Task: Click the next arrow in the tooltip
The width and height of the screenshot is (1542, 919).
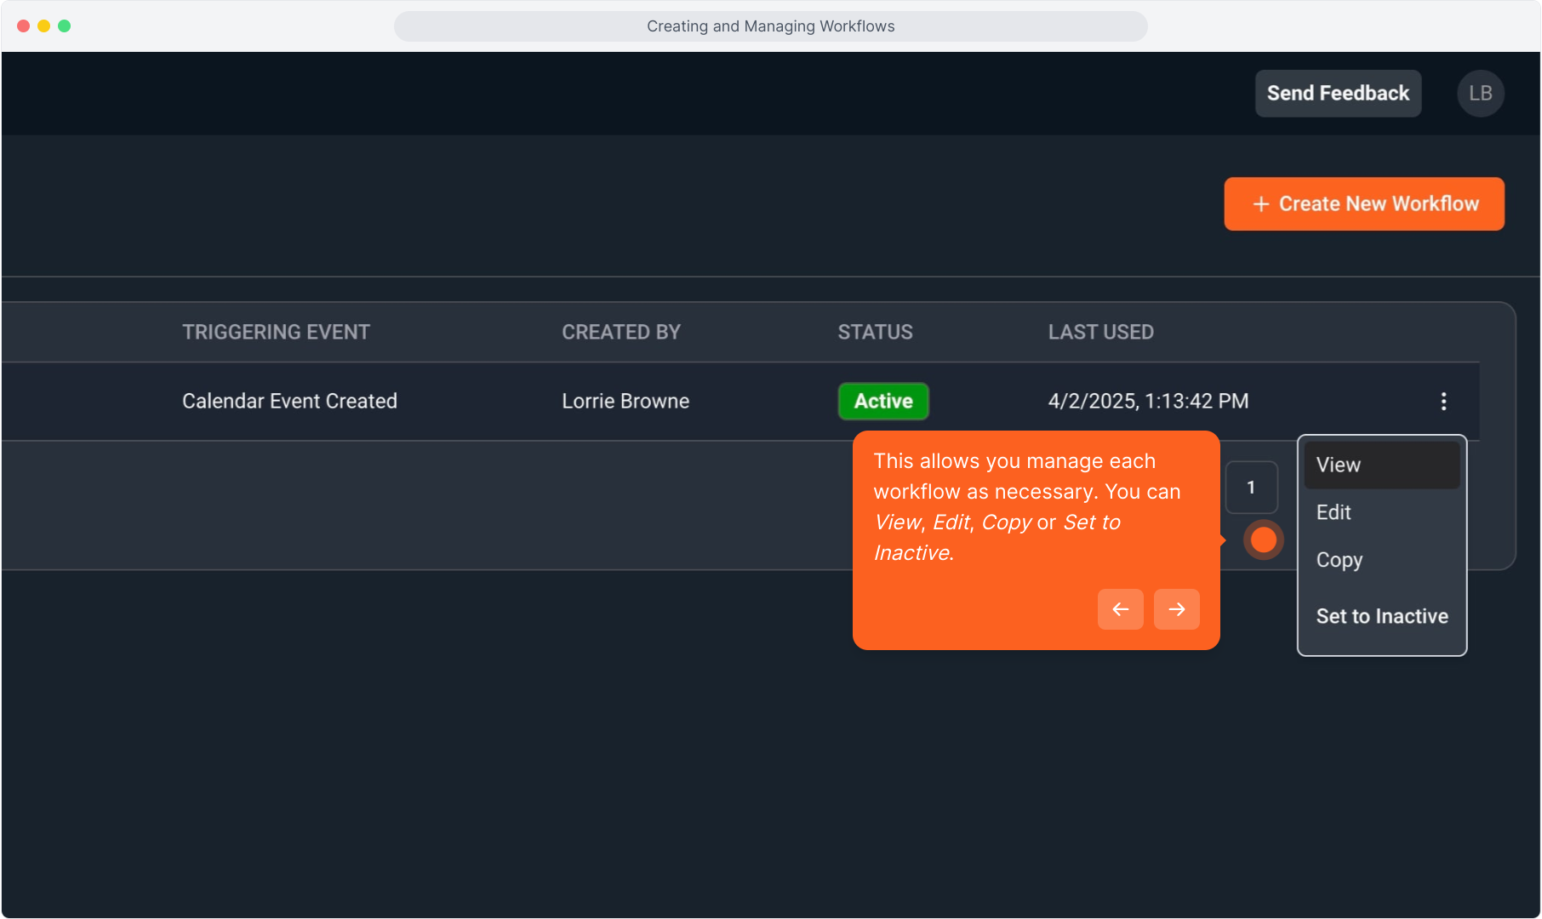Action: [1176, 609]
